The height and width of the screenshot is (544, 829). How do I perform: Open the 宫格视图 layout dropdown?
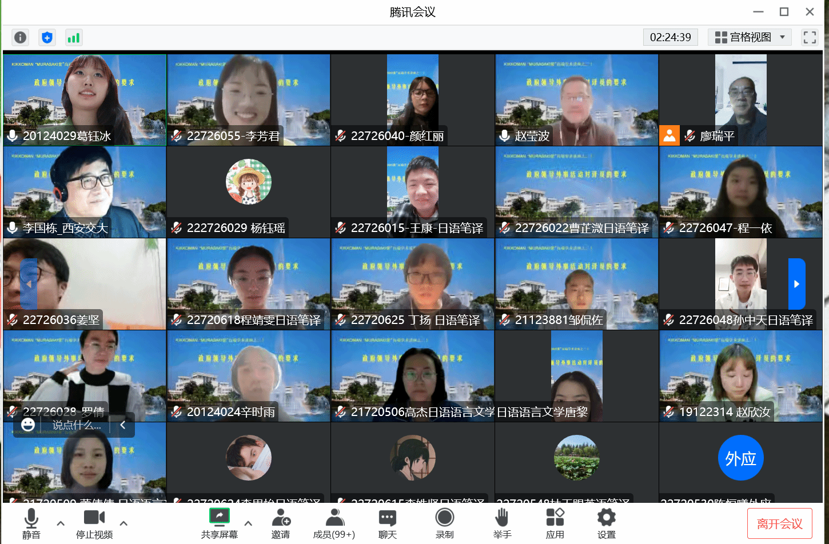pyautogui.click(x=750, y=38)
